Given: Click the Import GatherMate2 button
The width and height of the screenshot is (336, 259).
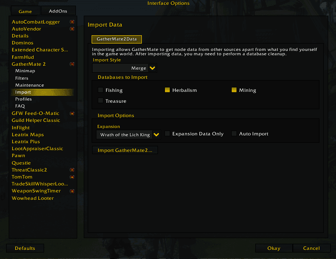Looking at the screenshot, I should [125, 150].
